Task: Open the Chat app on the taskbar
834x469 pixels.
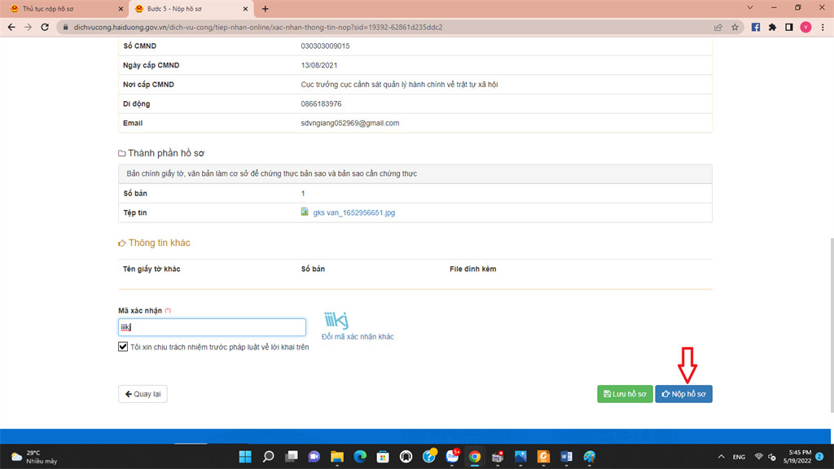Action: coord(314,457)
